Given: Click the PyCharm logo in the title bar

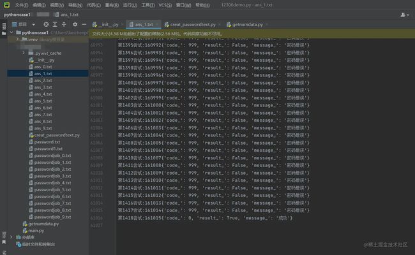Looking at the screenshot, I should 6,4.
